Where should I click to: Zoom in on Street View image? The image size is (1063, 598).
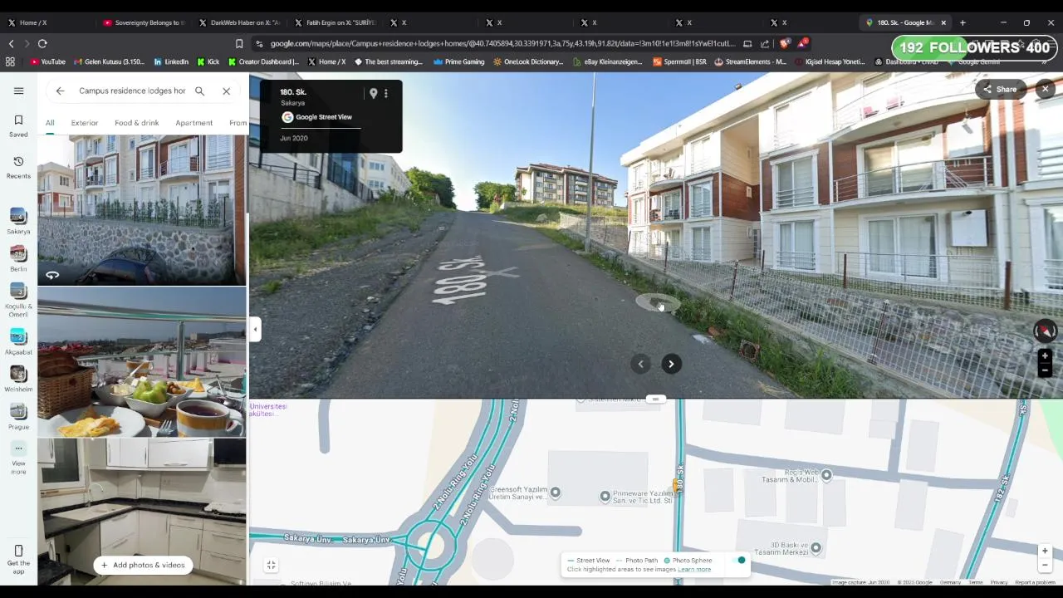click(x=1045, y=356)
